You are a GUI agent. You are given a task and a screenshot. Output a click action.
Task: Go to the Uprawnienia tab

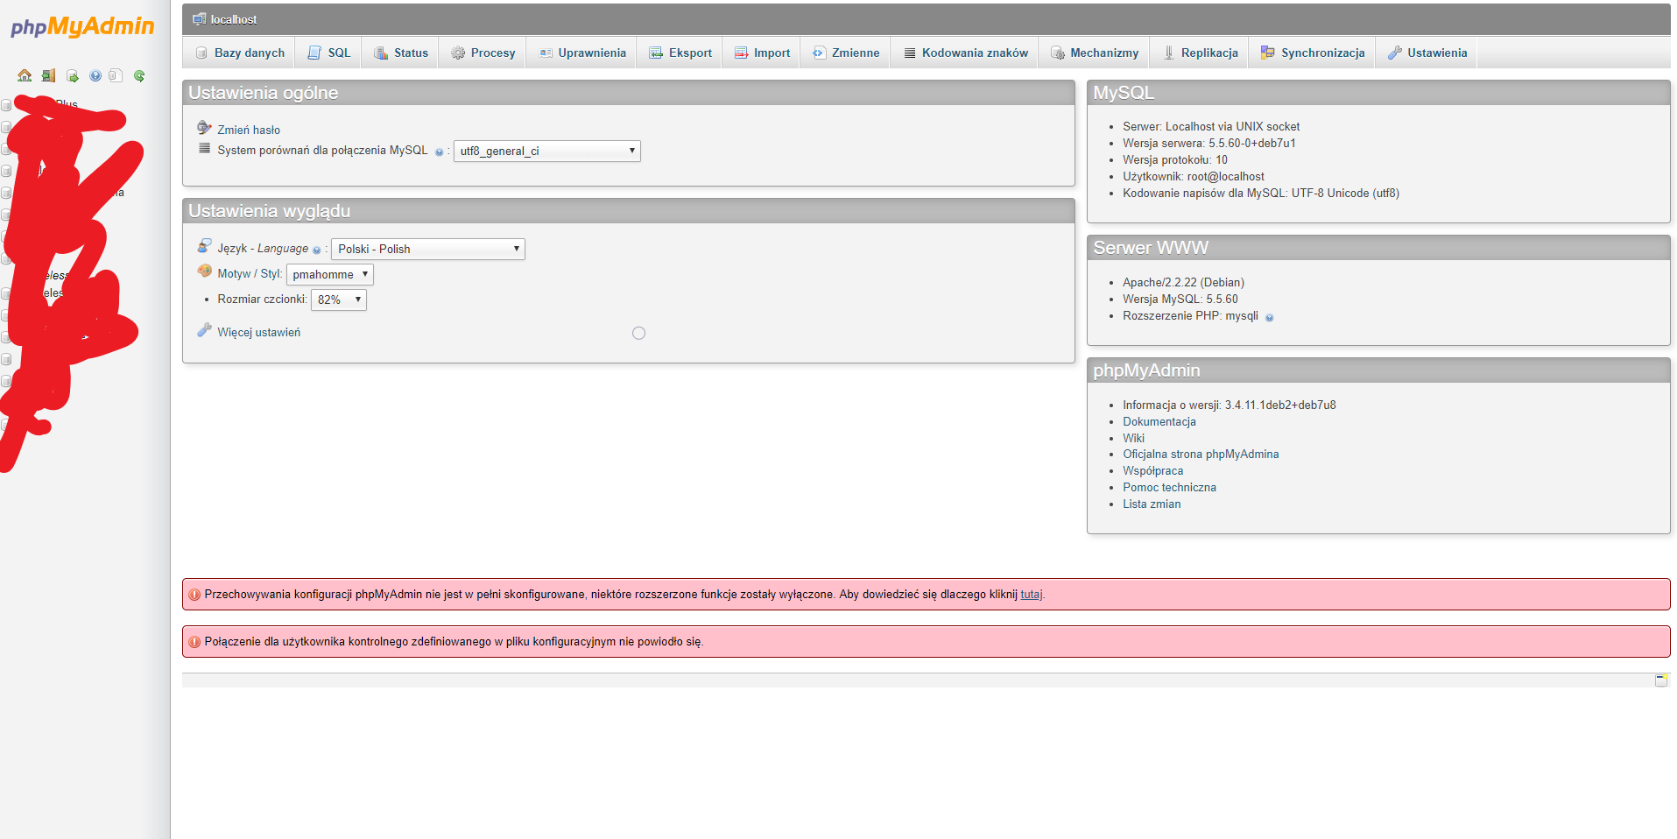coord(582,53)
